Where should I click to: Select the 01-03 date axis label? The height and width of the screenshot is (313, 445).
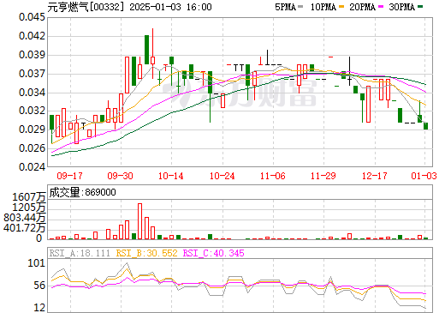pos(424,176)
